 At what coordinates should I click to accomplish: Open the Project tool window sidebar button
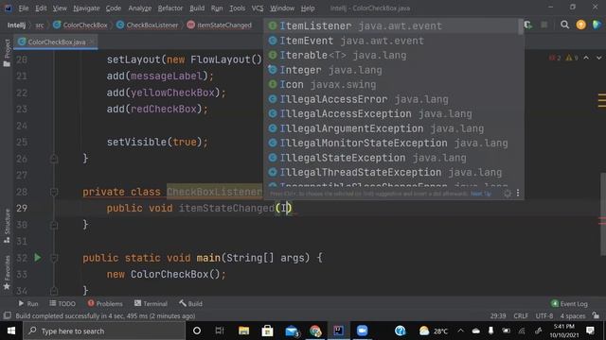tap(7, 53)
